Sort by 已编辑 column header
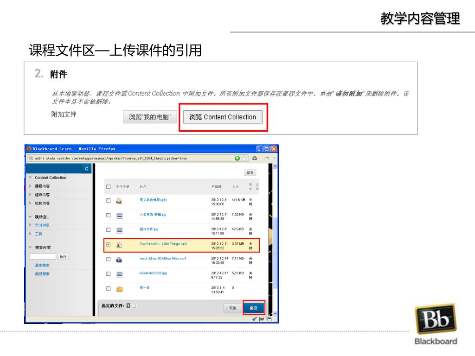This screenshot has width=475, height=356. coord(216,187)
